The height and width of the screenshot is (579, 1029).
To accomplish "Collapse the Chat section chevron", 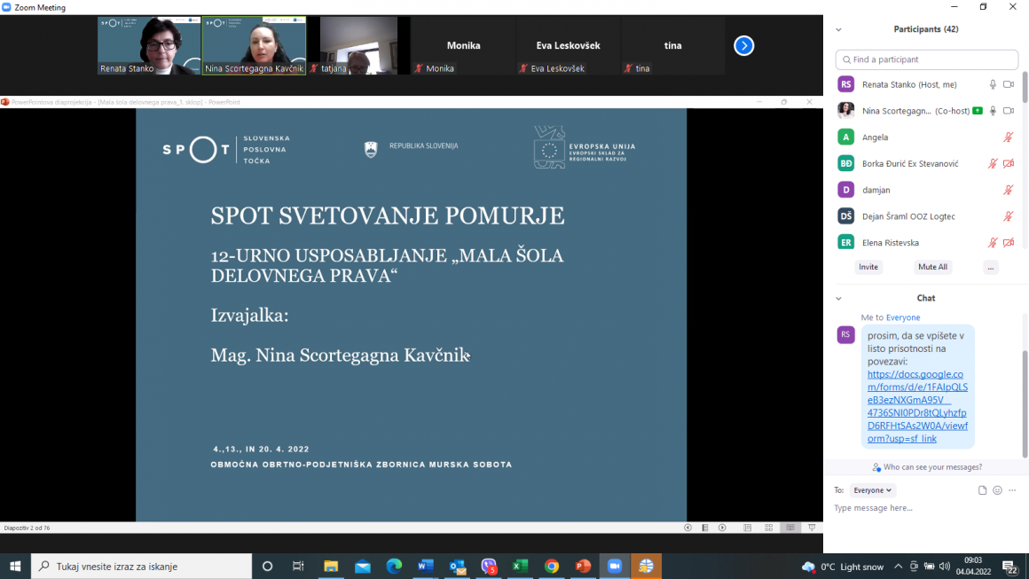I will coord(837,298).
